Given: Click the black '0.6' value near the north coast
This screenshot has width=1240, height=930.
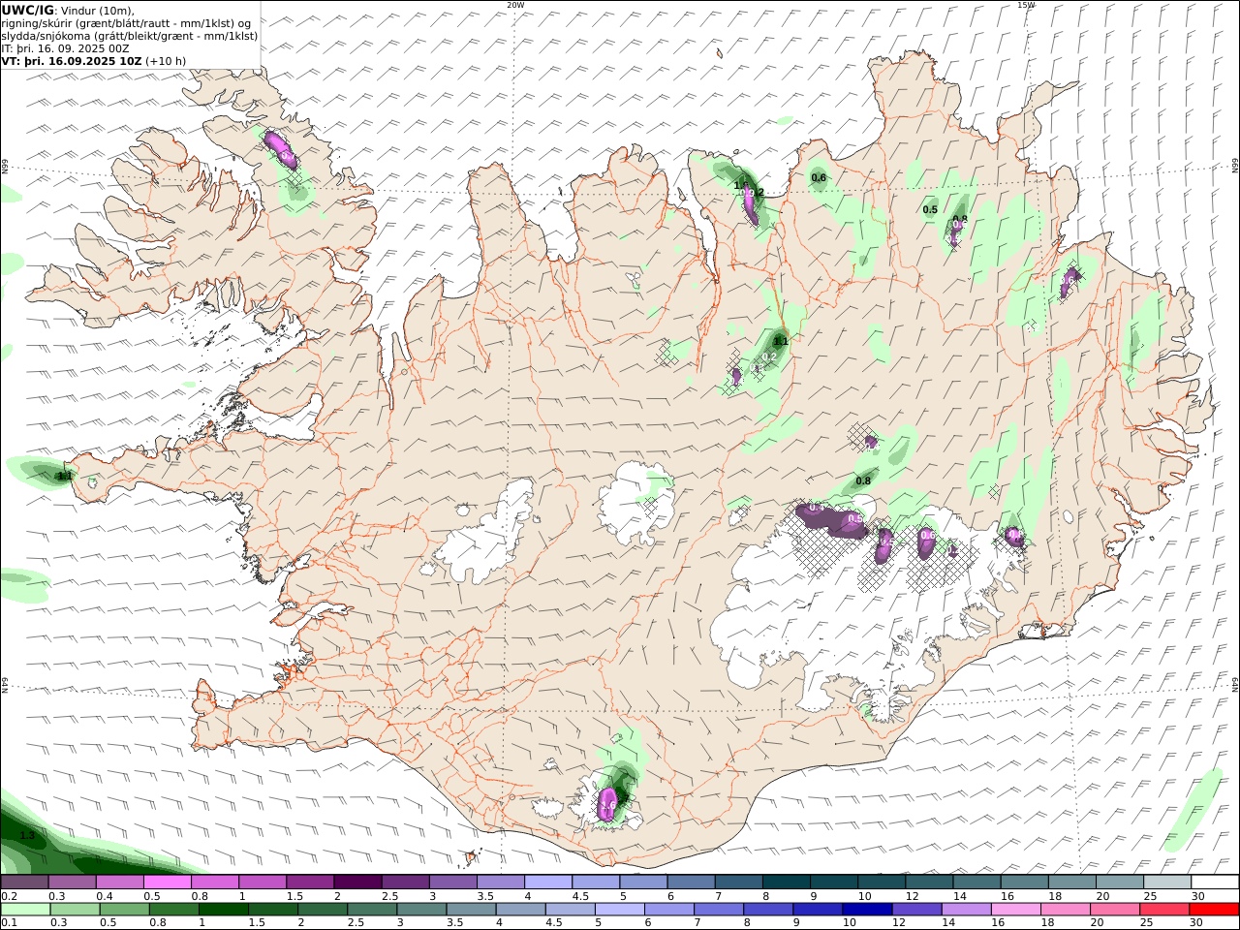Looking at the screenshot, I should click(x=819, y=177).
